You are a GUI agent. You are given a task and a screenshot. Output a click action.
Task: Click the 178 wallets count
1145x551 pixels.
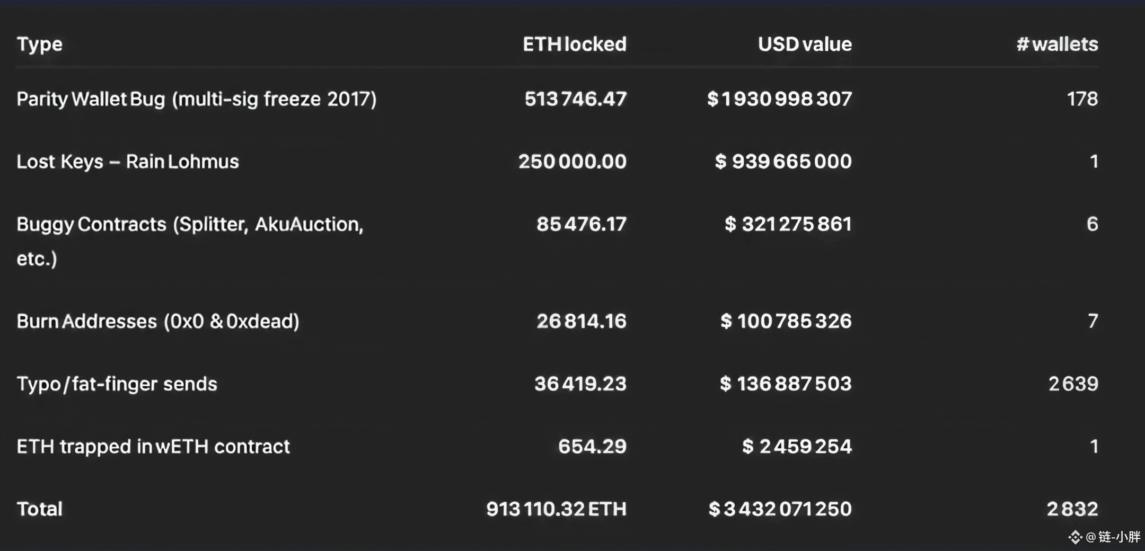[x=1082, y=99]
